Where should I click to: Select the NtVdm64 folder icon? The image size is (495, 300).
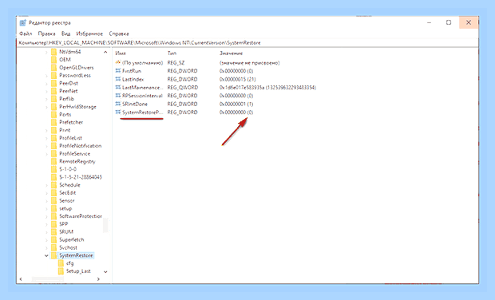pyautogui.click(x=53, y=52)
